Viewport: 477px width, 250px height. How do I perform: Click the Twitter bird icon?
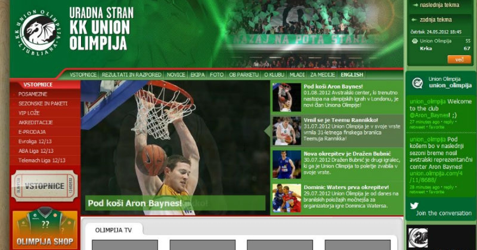click(x=415, y=205)
